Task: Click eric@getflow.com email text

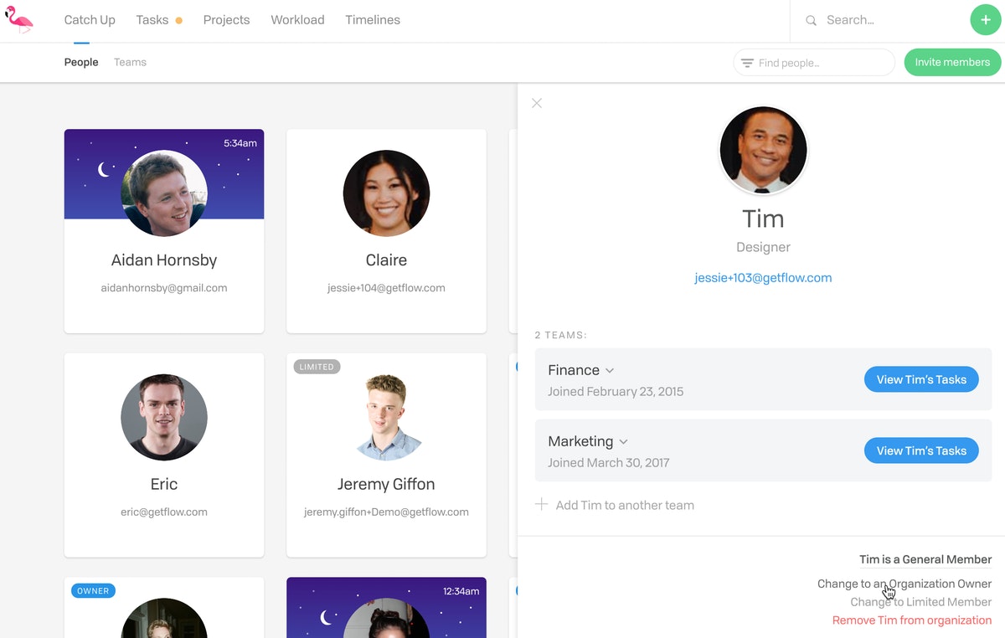Action: point(164,512)
